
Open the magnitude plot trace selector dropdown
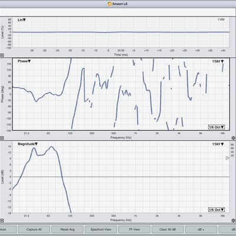pyautogui.click(x=218, y=144)
